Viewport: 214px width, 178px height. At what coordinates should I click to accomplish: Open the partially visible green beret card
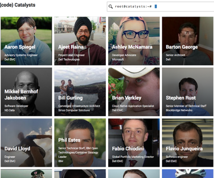tap(26, 174)
